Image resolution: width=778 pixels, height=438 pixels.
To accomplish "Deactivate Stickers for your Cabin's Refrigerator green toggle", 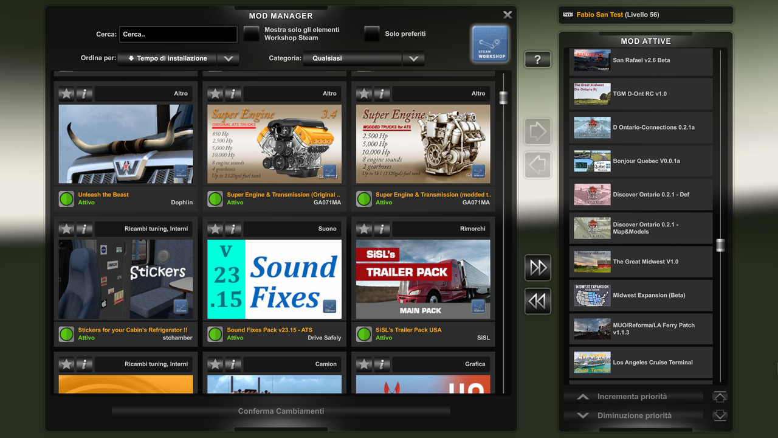I will [x=66, y=334].
